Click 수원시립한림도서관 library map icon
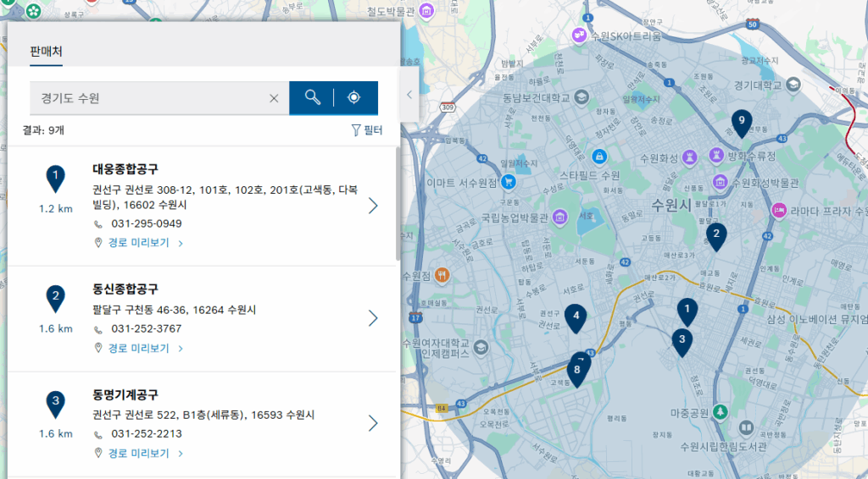Image resolution: width=868 pixels, height=479 pixels. pos(746,427)
